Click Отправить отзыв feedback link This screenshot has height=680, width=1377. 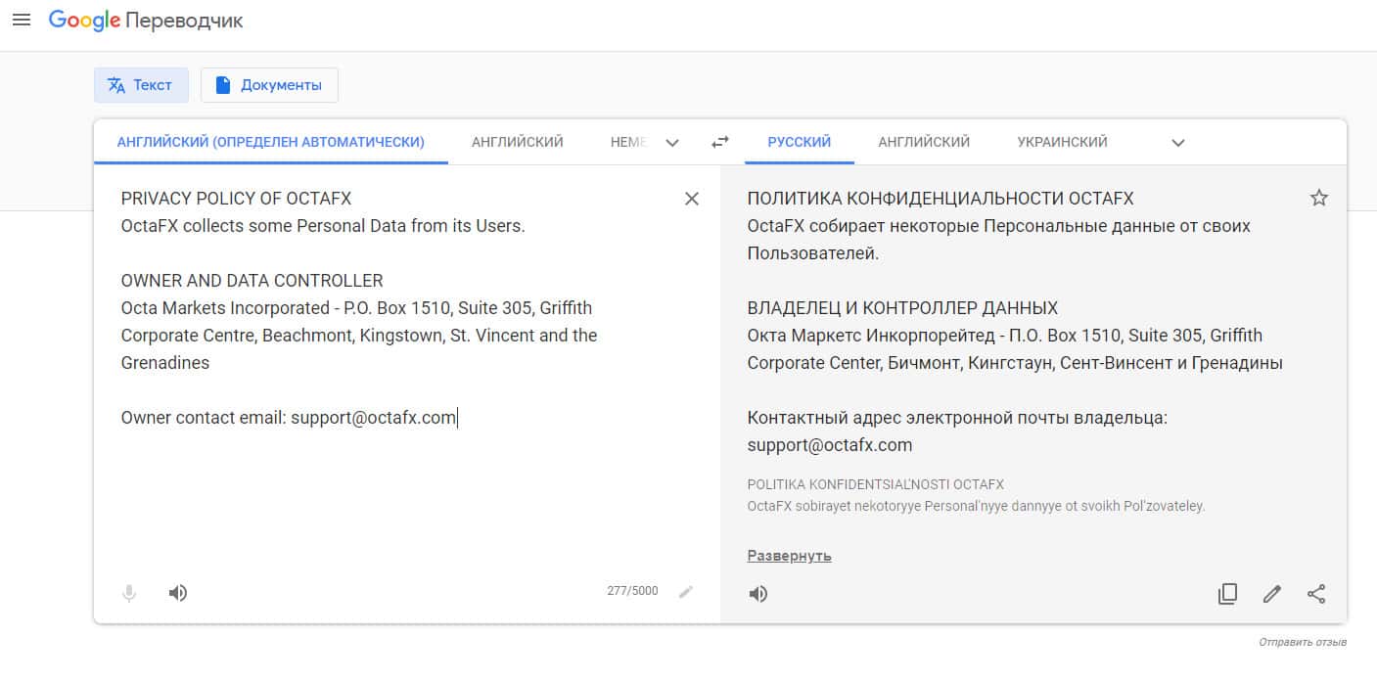[1303, 643]
